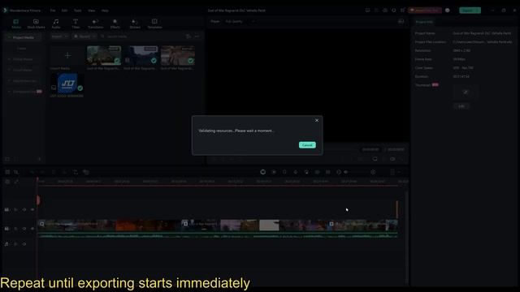Open the Templates tab

point(154,24)
